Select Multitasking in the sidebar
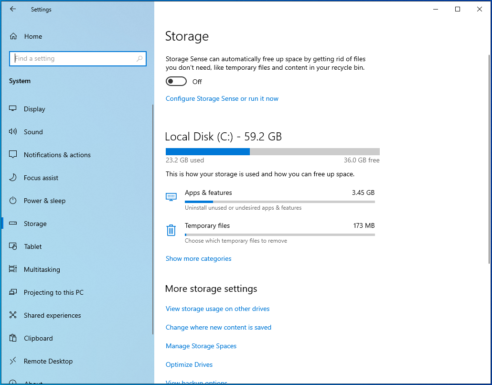492x385 pixels. point(42,269)
